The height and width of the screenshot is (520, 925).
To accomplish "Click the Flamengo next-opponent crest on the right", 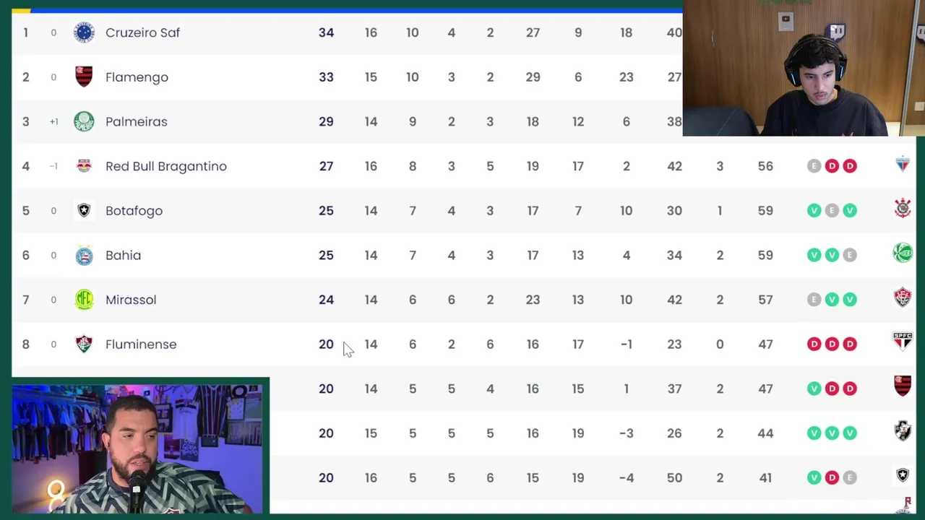I will click(x=903, y=386).
